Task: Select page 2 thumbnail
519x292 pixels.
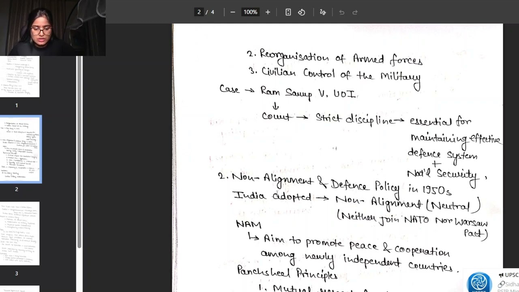Action: (20, 150)
